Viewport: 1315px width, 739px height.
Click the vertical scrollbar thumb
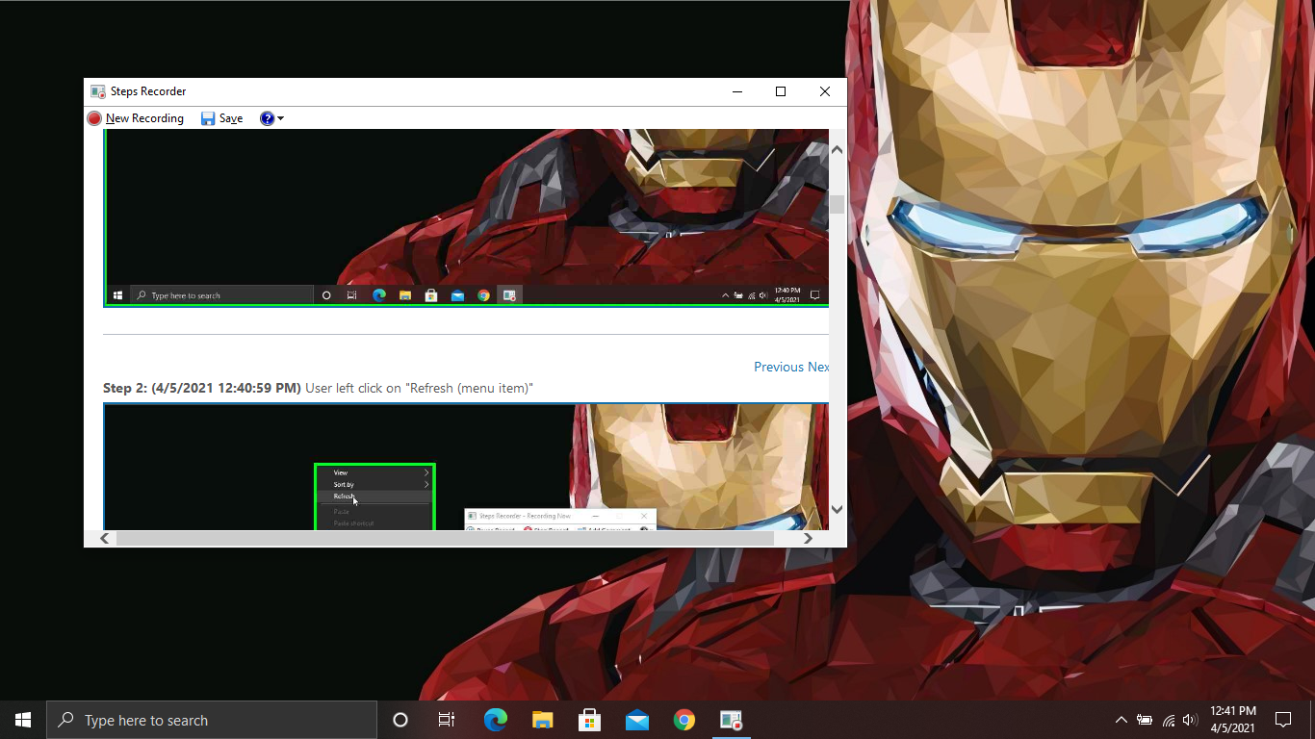(837, 204)
